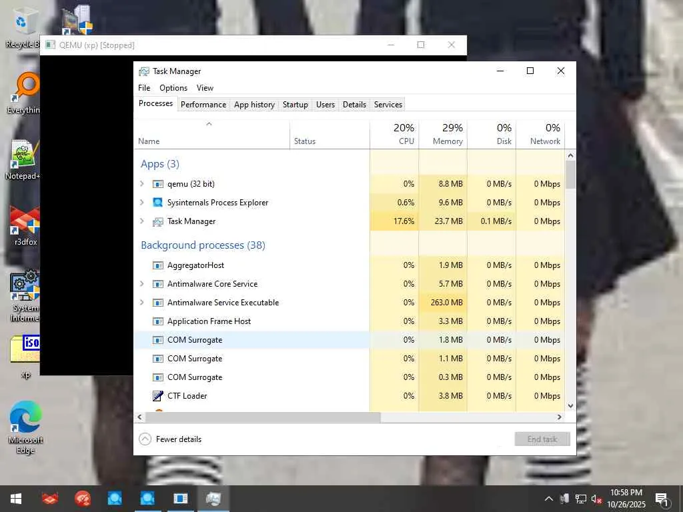Viewport: 683px width, 512px height.
Task: Click the Background processes (38) header
Action: click(203, 245)
